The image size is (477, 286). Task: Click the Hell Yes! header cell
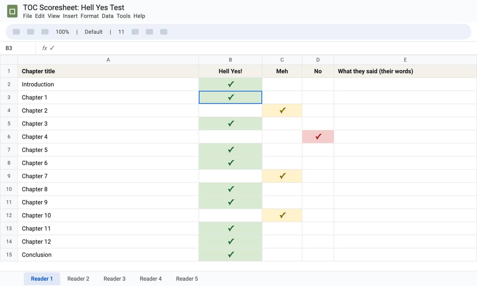tap(231, 71)
